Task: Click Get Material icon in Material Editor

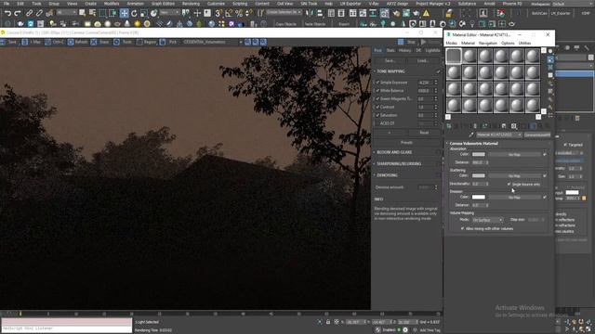Action: pos(449,126)
